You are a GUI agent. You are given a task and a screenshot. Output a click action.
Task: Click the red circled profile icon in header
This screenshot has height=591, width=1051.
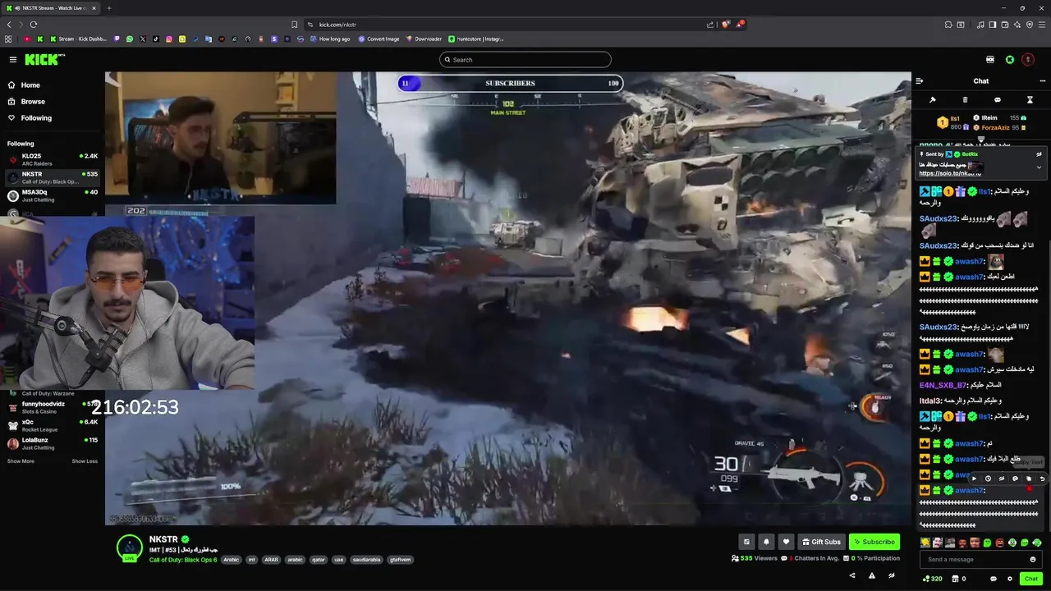(x=1028, y=59)
